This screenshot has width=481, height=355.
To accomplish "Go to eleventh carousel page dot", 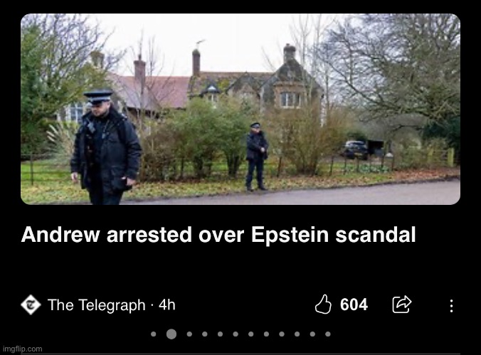I will (312, 334).
